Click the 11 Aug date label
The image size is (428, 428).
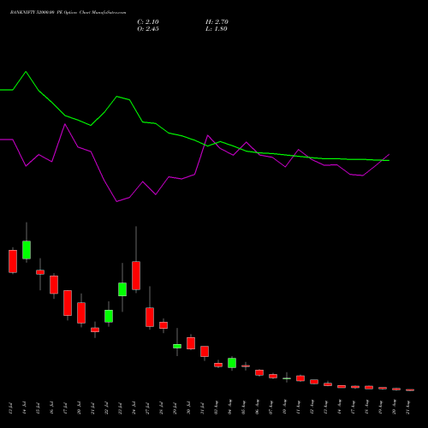(299, 407)
